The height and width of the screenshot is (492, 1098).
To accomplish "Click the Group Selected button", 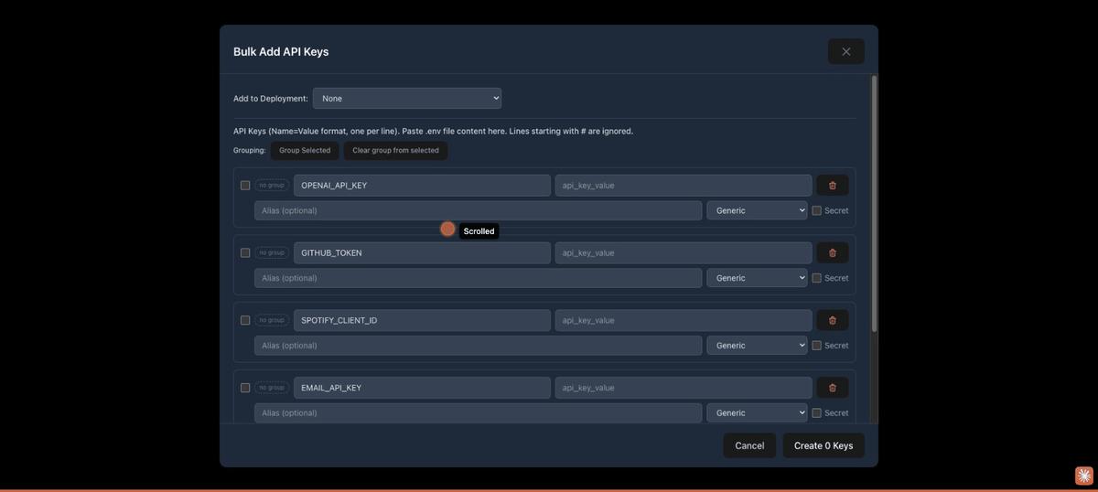I will pyautogui.click(x=305, y=151).
